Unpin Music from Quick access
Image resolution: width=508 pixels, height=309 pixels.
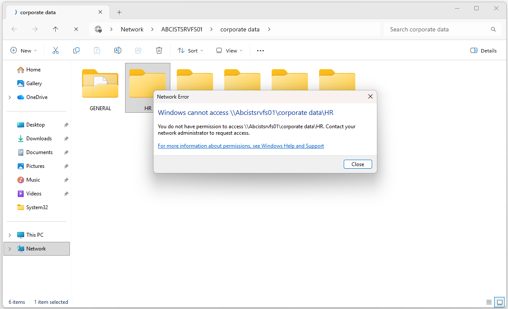[x=66, y=180]
